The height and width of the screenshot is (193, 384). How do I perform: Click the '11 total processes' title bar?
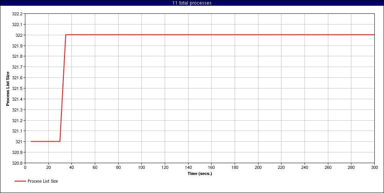click(x=192, y=3)
